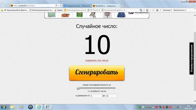Open Яндекс favorite link

[x=59, y=10]
